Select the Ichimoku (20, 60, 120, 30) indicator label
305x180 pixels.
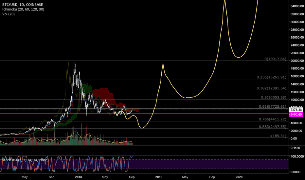23,9
